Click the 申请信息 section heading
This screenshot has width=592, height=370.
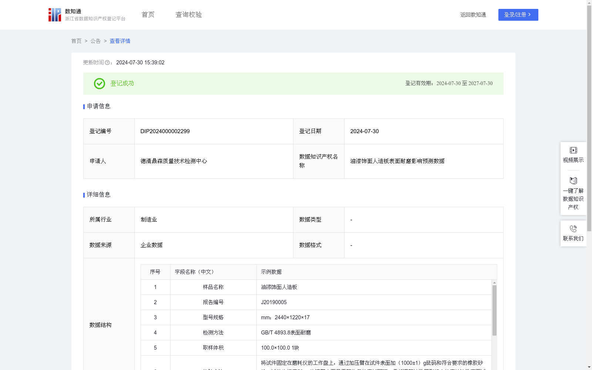pyautogui.click(x=99, y=107)
